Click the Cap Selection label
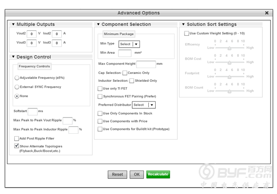Image resolution: width=277 pixels, height=194 pixels. tap(110, 73)
